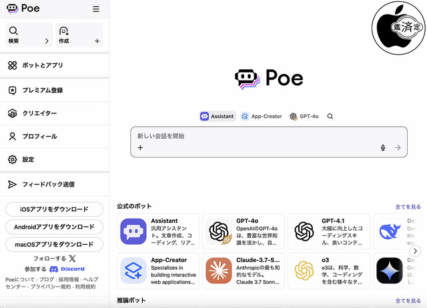
Task: Click the send arrow in chat box
Action: tap(398, 147)
